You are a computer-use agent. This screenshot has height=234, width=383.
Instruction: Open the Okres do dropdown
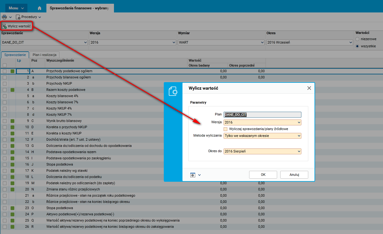[x=262, y=151]
